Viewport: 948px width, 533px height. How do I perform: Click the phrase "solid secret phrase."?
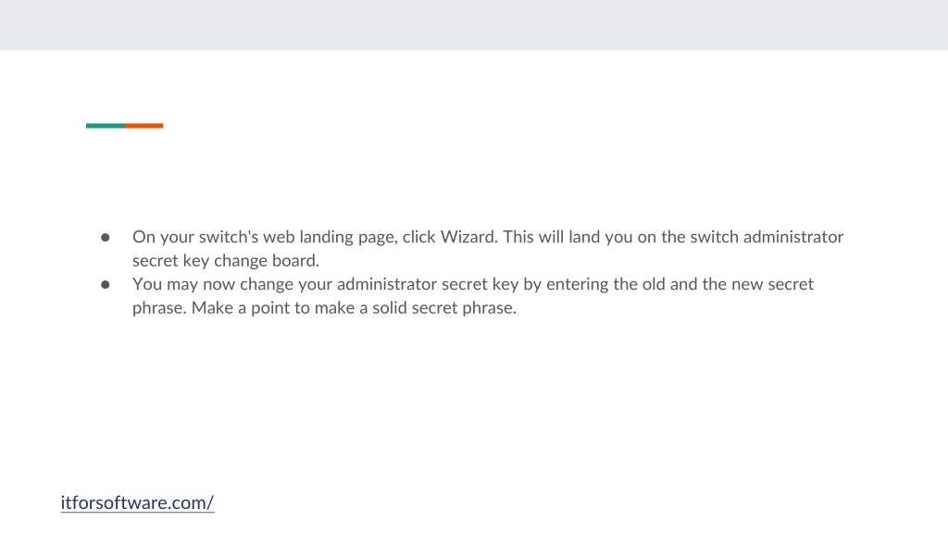tap(444, 307)
